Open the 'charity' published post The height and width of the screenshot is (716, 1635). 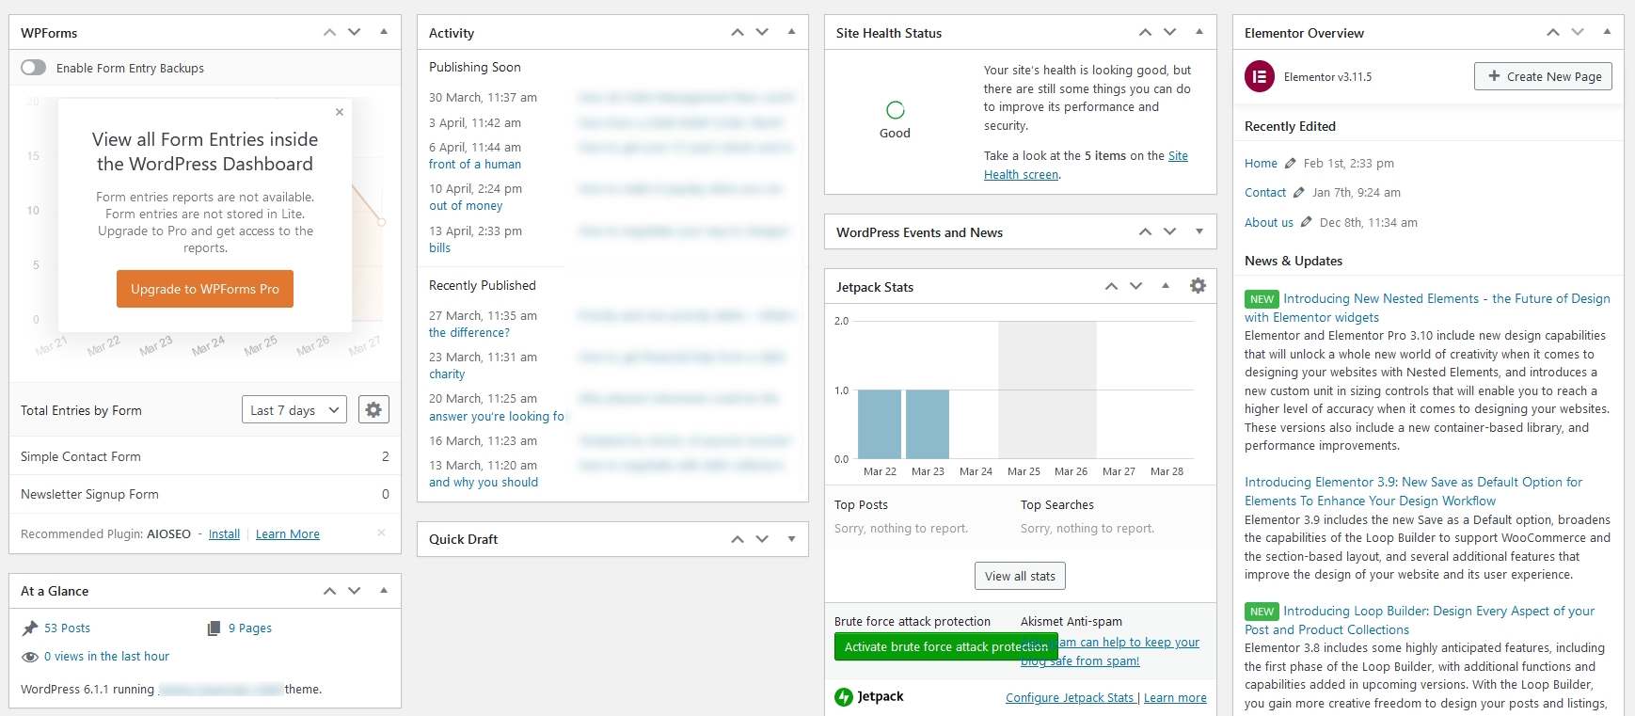(447, 374)
